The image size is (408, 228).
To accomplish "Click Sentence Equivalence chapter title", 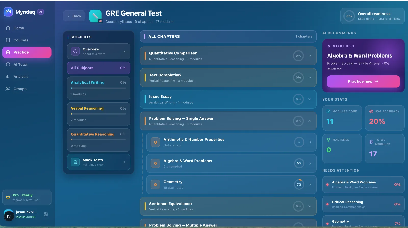I will [x=170, y=204].
